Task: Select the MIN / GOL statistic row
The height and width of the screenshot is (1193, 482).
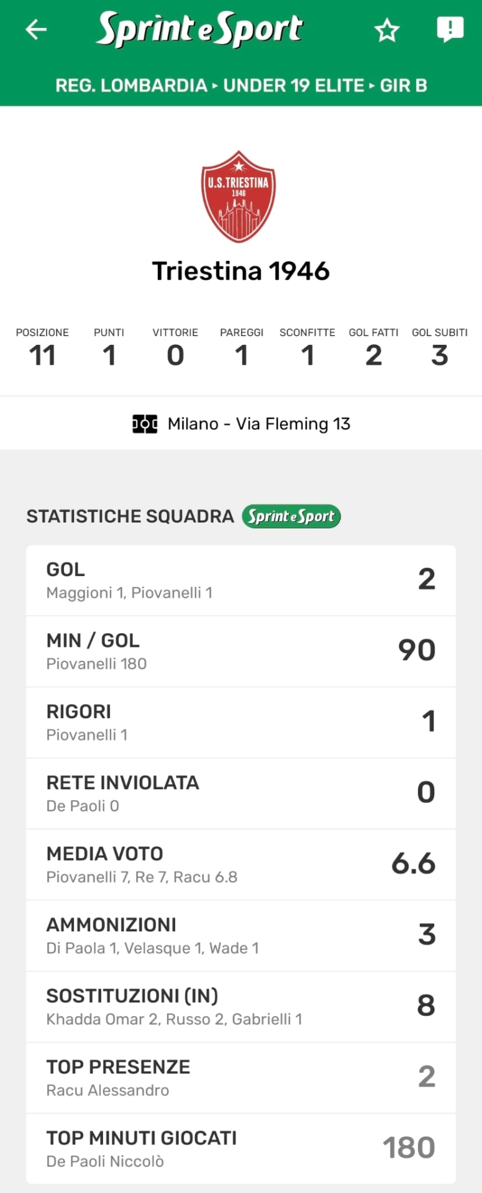Action: tap(241, 651)
